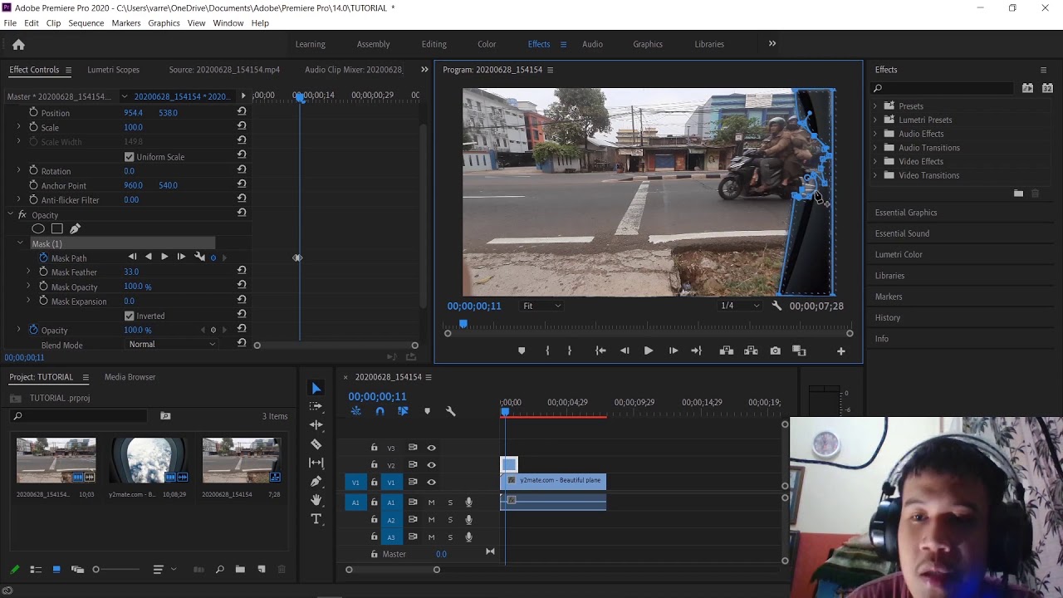This screenshot has height=598, width=1063.
Task: Open the Fit zoom level dropdown
Action: (541, 306)
